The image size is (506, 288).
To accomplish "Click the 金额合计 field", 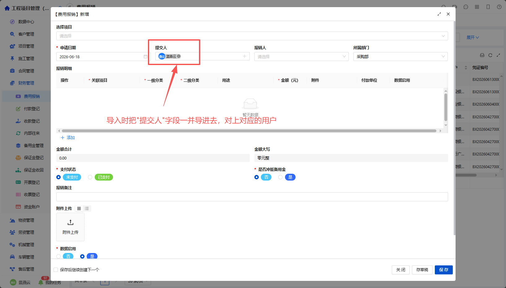I will coord(153,158).
